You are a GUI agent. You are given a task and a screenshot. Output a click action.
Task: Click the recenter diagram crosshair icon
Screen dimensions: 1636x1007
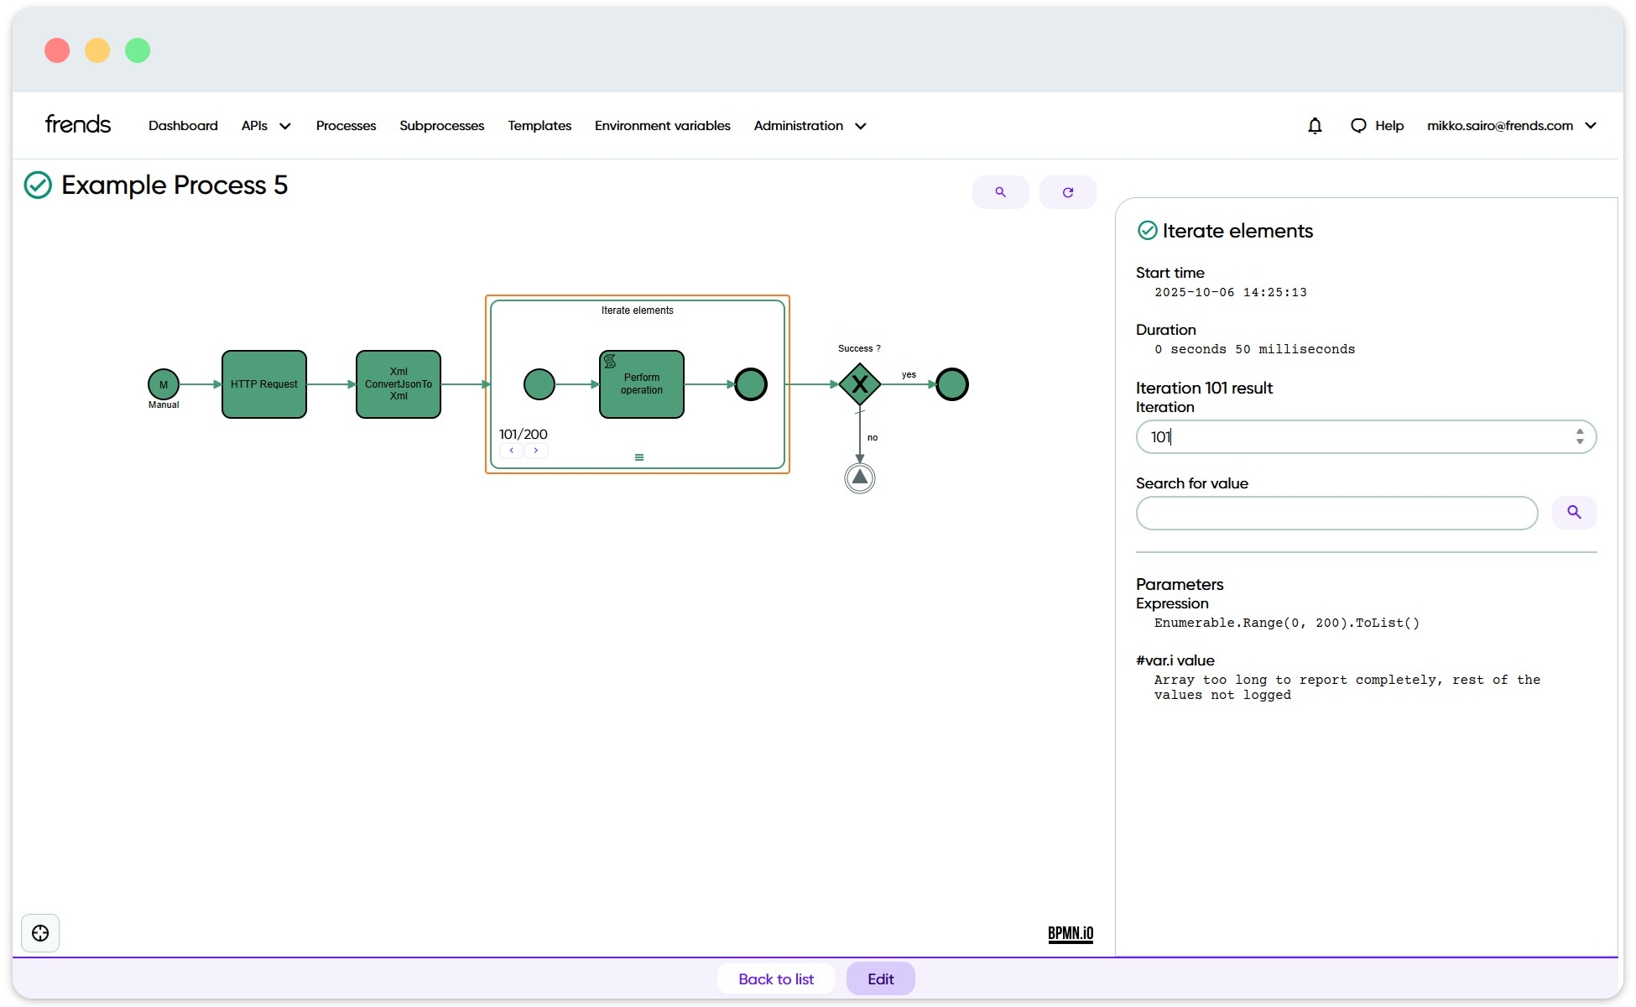coord(40,933)
